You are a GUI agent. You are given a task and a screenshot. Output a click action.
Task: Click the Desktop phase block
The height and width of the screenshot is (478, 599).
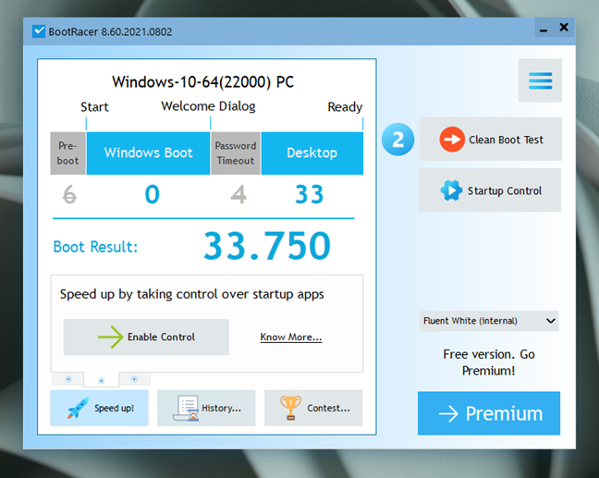(x=312, y=153)
